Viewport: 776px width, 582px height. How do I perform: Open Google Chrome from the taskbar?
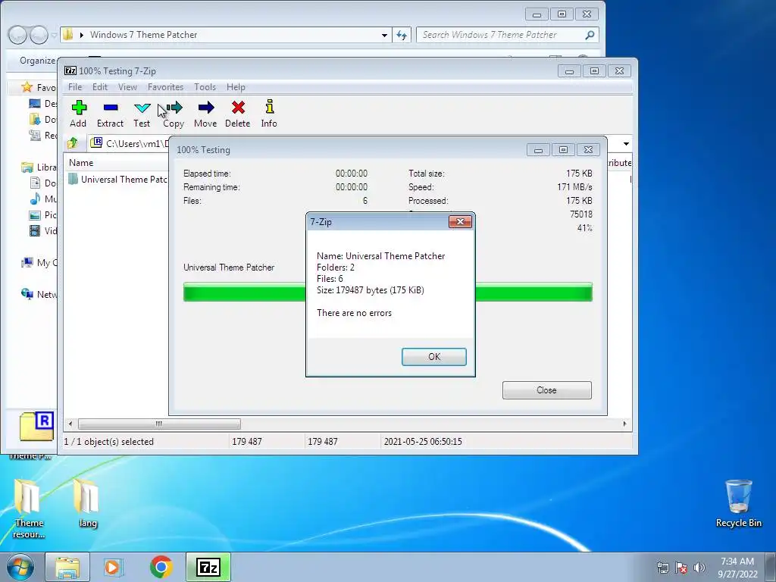click(x=161, y=567)
